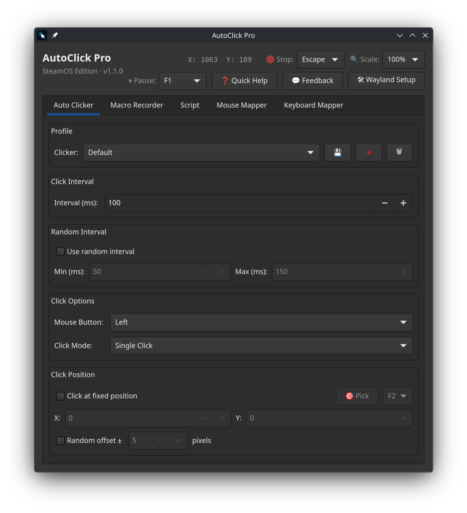Open the Pick hotkey F2 dropdown
This screenshot has height=513, width=467.
point(397,396)
